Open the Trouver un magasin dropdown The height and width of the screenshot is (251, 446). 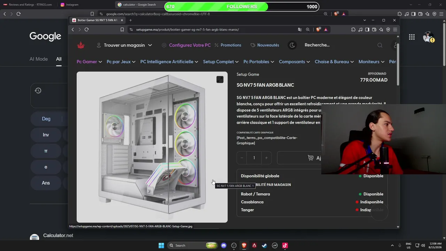tap(124, 45)
